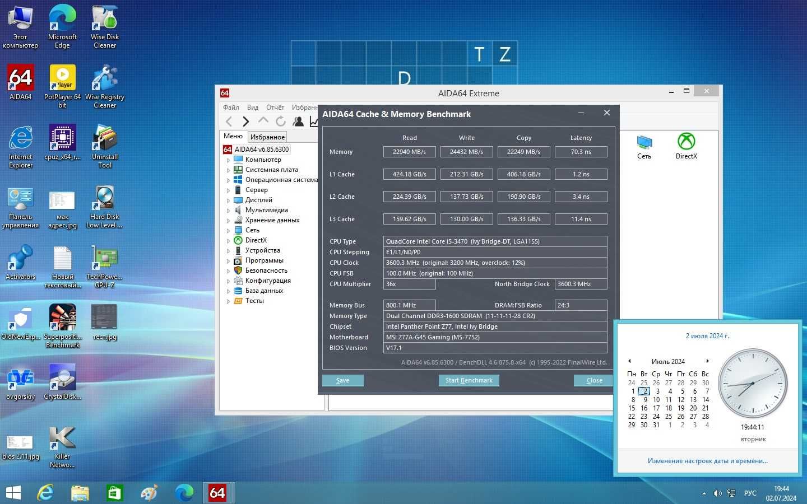Expand hidden system tray icons arrow

pyautogui.click(x=704, y=493)
